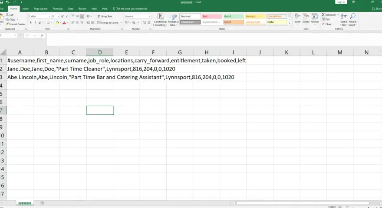Activate the Format Painter tool
The image size is (382, 208).
(16, 24)
